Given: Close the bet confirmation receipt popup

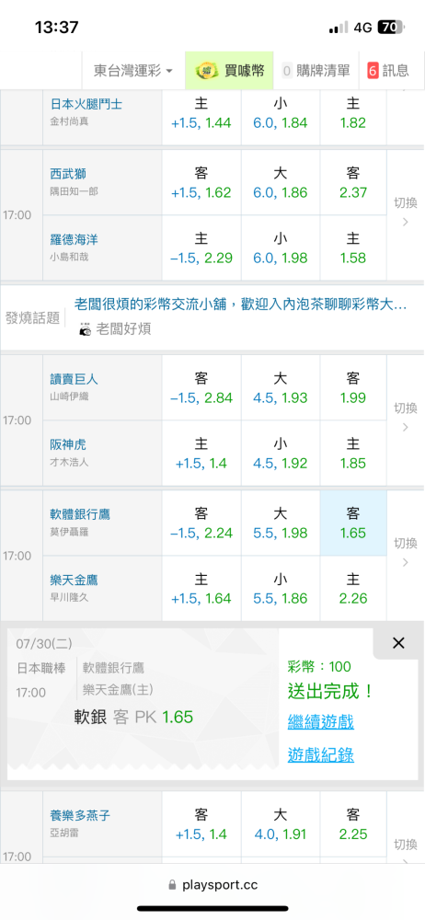Looking at the screenshot, I should [398, 643].
